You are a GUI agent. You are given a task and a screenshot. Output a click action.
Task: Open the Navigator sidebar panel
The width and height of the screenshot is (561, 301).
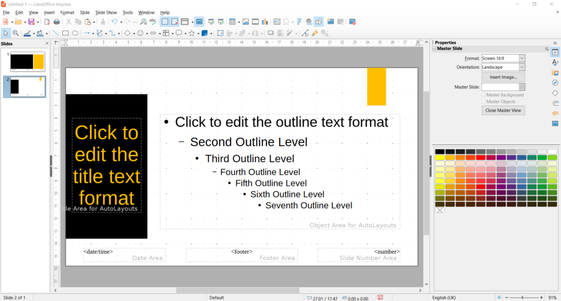(555, 83)
